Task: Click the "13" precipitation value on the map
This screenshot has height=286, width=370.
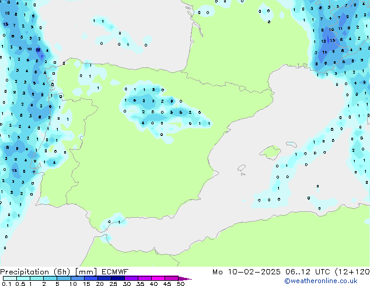Action: [333, 41]
